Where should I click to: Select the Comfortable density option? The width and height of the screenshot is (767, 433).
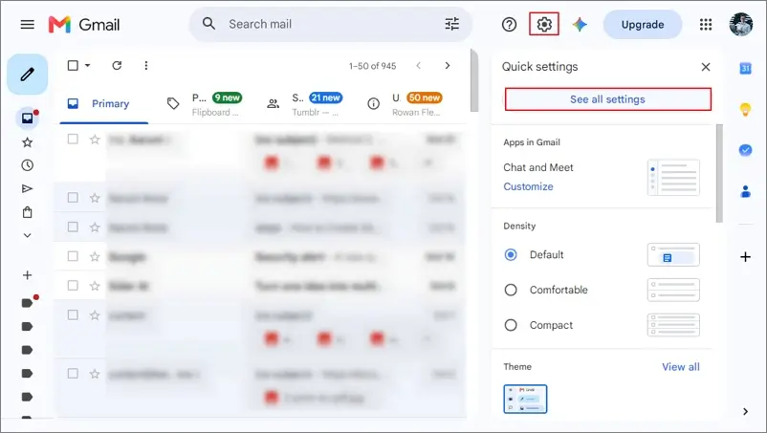pos(511,290)
